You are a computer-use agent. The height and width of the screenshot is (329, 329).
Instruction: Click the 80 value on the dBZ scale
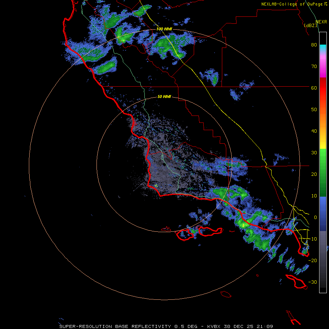314,45
